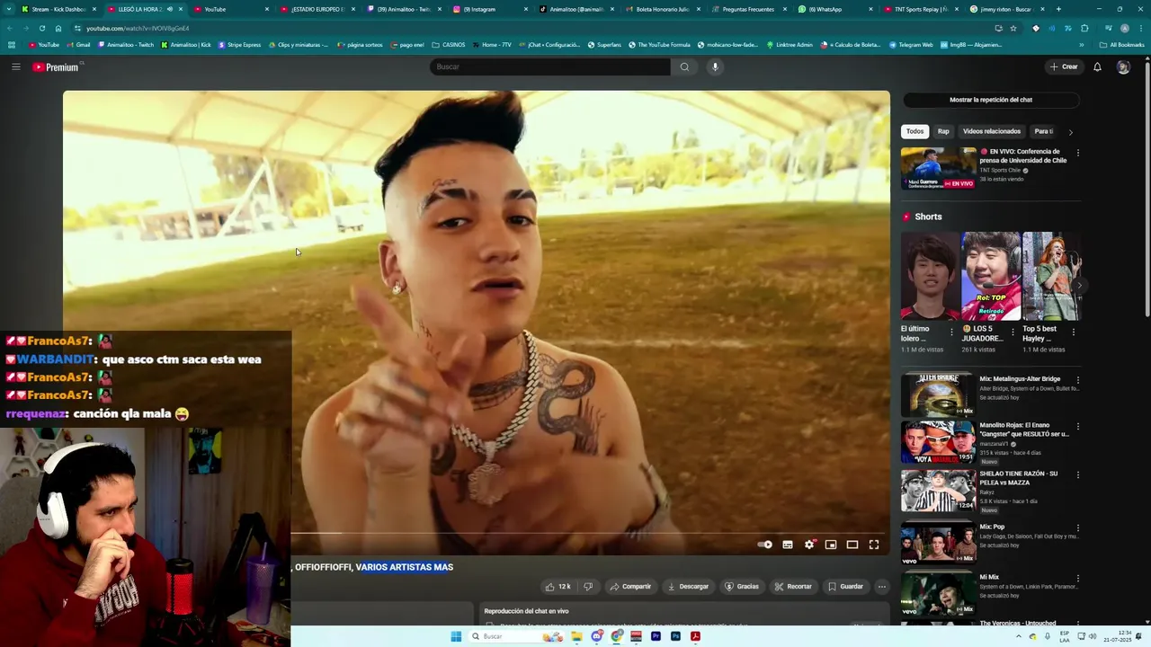Open Windows Start menu
Viewport: 1151px width, 647px height.
click(x=456, y=636)
